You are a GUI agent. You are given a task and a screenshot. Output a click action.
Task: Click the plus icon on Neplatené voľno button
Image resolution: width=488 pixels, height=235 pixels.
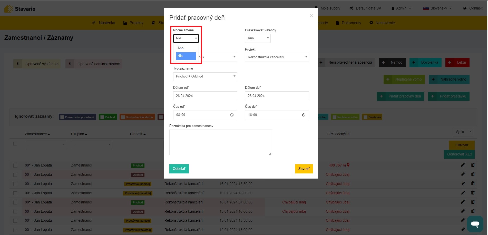(388, 79)
